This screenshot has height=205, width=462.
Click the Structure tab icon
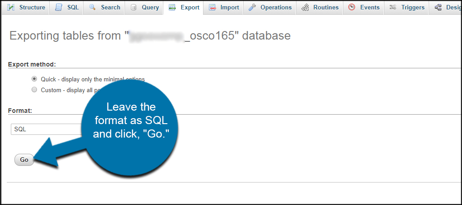(11, 7)
